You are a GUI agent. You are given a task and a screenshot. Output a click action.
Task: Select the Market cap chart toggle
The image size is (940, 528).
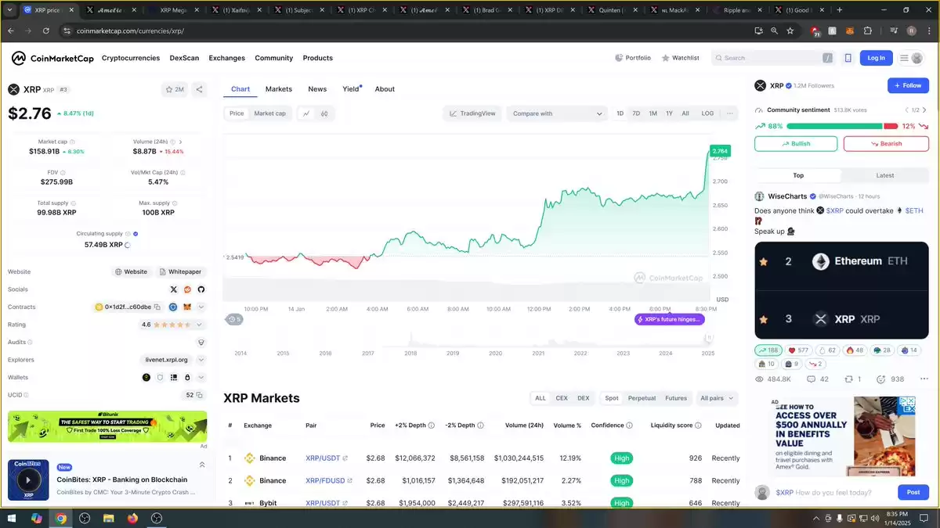point(269,113)
